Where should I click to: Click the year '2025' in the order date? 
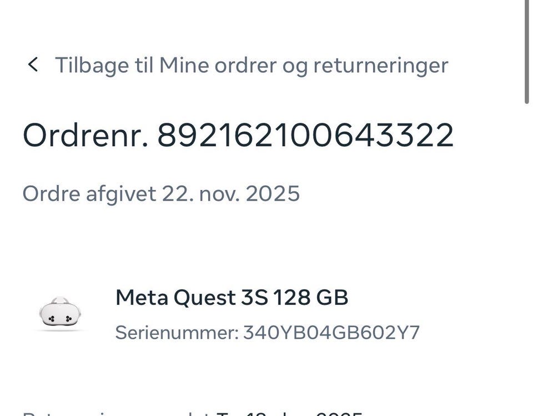(273, 194)
